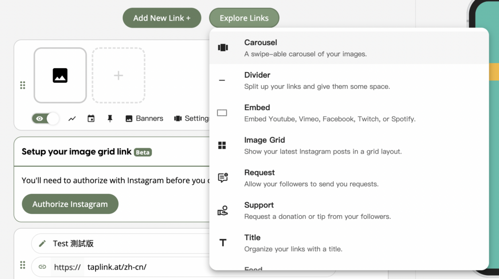This screenshot has height=279, width=499.
Task: Click the empty add-image placeholder
Action: tap(118, 75)
